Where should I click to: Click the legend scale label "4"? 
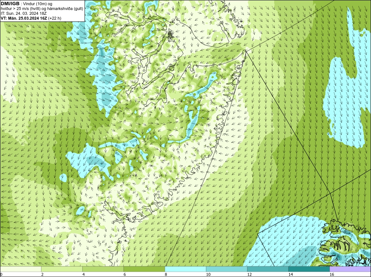(x=83, y=274)
